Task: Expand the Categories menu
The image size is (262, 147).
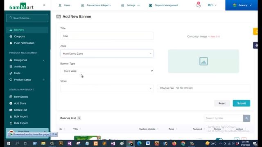Action: [27, 60]
